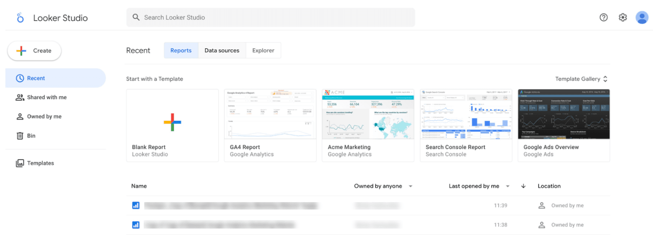The width and height of the screenshot is (653, 240).
Task: Open the Last opened by me dropdown
Action: 479,186
